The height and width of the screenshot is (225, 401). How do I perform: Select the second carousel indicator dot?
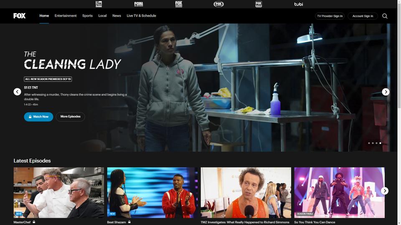pyautogui.click(x=373, y=143)
